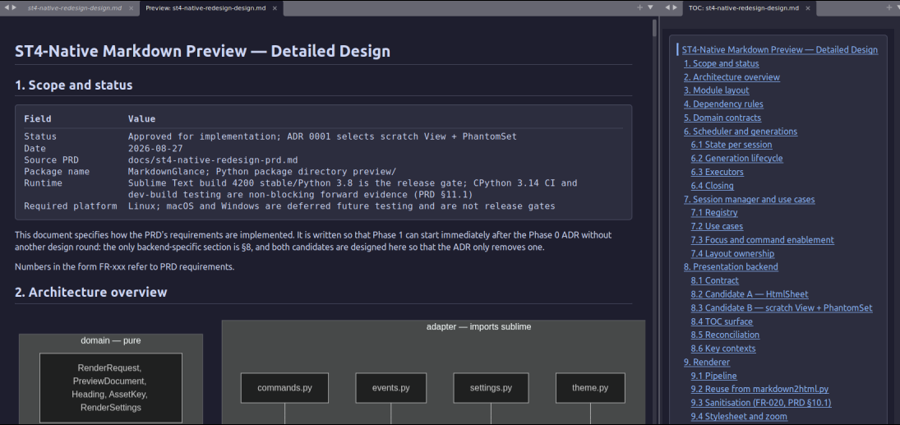This screenshot has height=425, width=900.
Task: Jump to 9. Renderer section
Action: pyautogui.click(x=707, y=363)
